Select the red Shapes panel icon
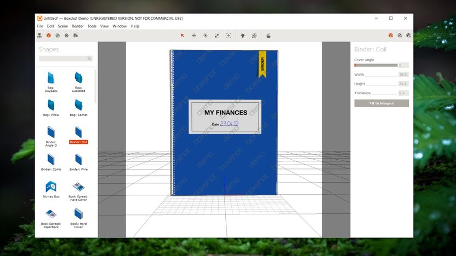This screenshot has height=256, width=456. 49,36
